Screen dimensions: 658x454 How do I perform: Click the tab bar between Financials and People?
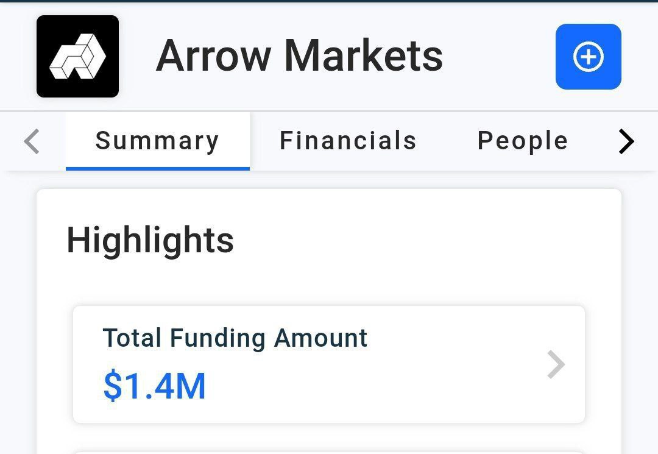[447, 141]
